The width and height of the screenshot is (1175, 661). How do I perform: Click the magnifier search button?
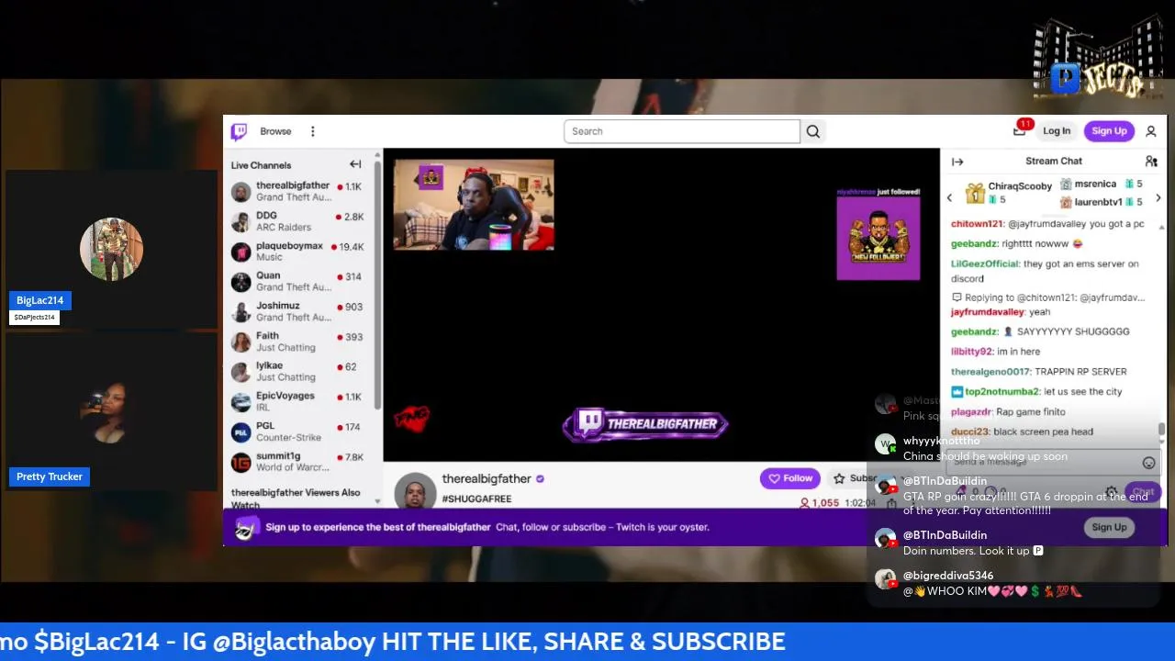coord(813,131)
